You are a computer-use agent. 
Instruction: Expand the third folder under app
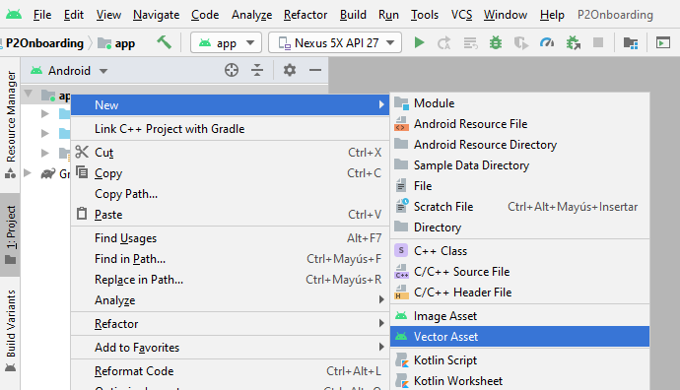pyautogui.click(x=44, y=153)
